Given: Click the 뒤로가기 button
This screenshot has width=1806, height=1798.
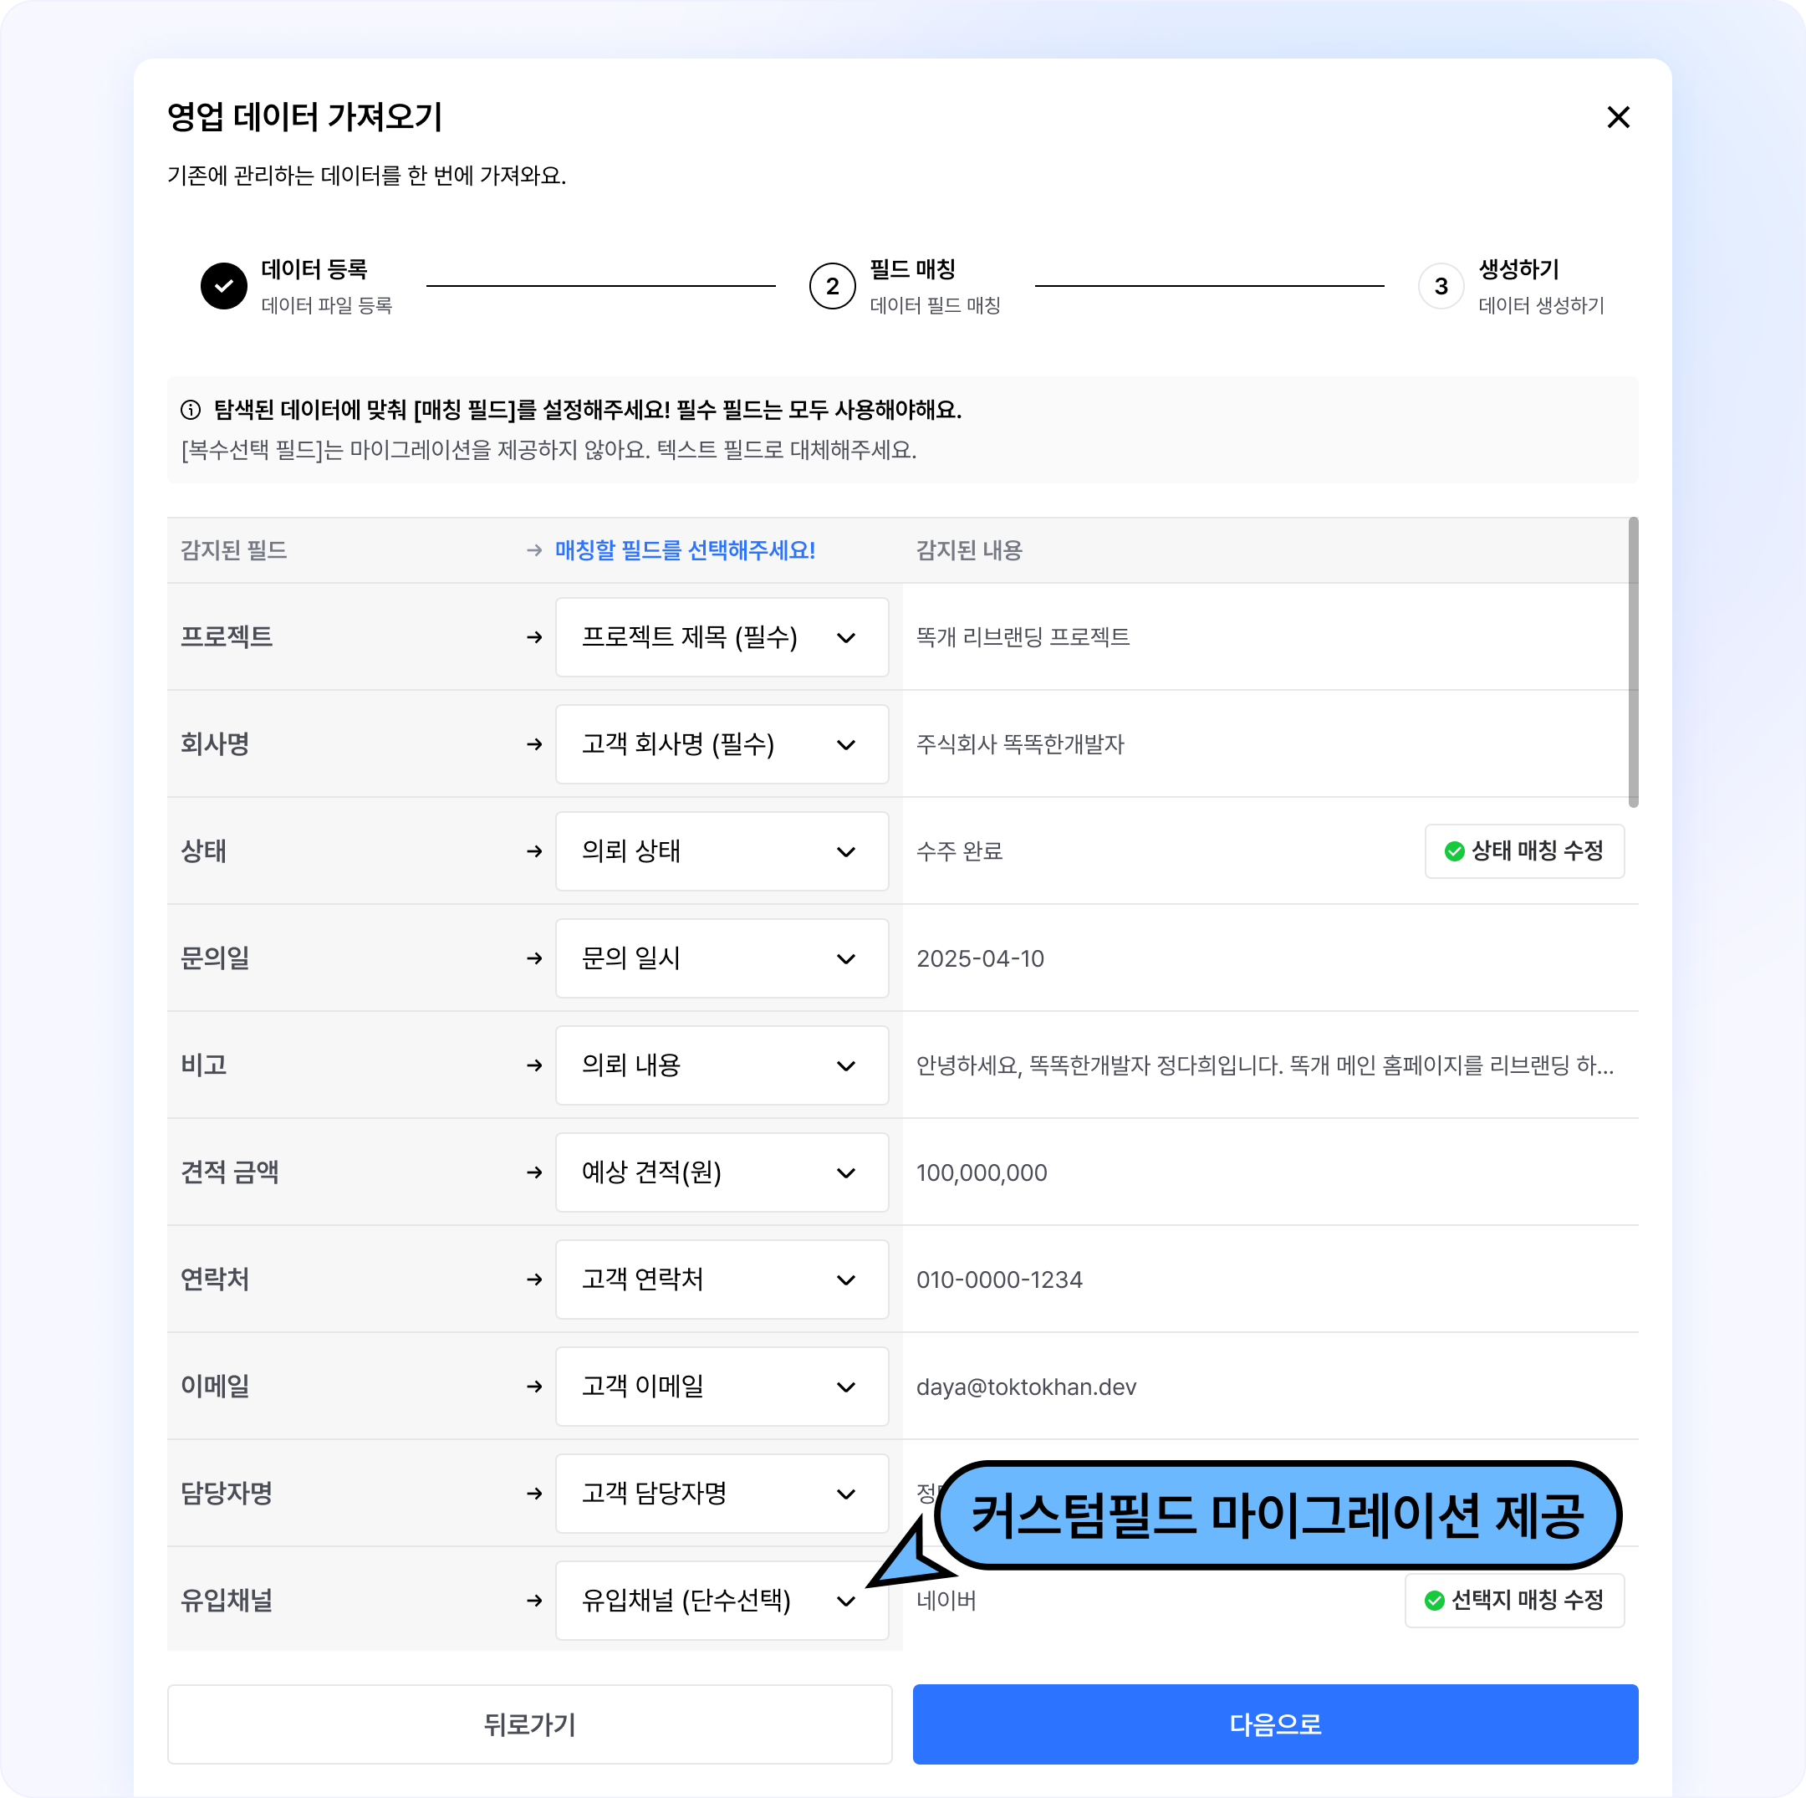Looking at the screenshot, I should [x=530, y=1724].
